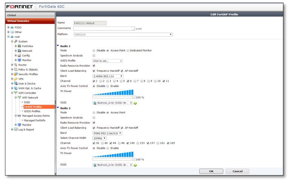293x182 pixels.
Task: Open the WIDS Profile dropdown
Action: pyautogui.click(x=107, y=61)
